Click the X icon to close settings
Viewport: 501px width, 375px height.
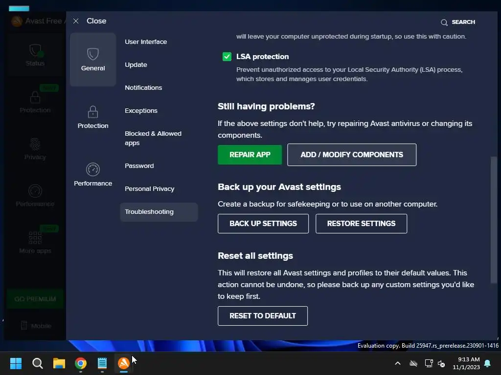coord(76,21)
